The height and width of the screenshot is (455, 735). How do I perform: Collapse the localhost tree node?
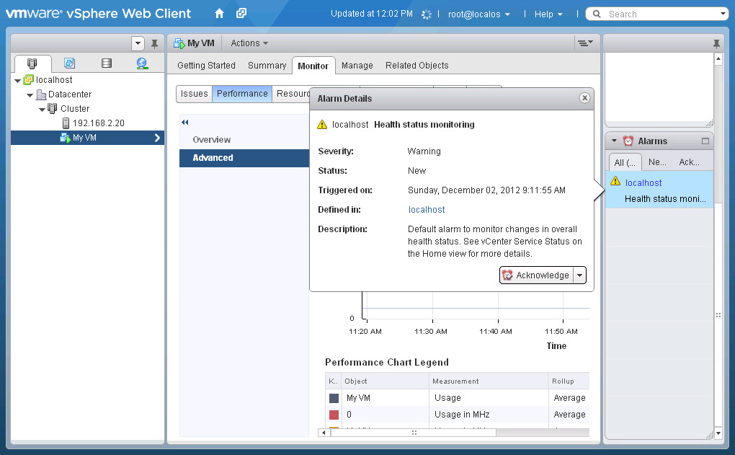click(18, 81)
